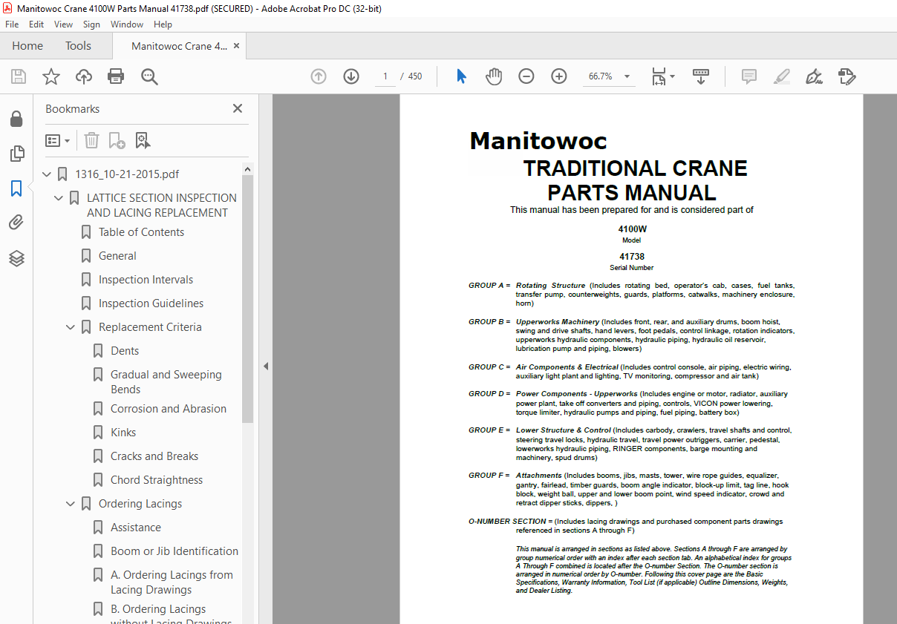
Task: Jump to Cracks and Breaks bookmark
Action: click(x=154, y=456)
